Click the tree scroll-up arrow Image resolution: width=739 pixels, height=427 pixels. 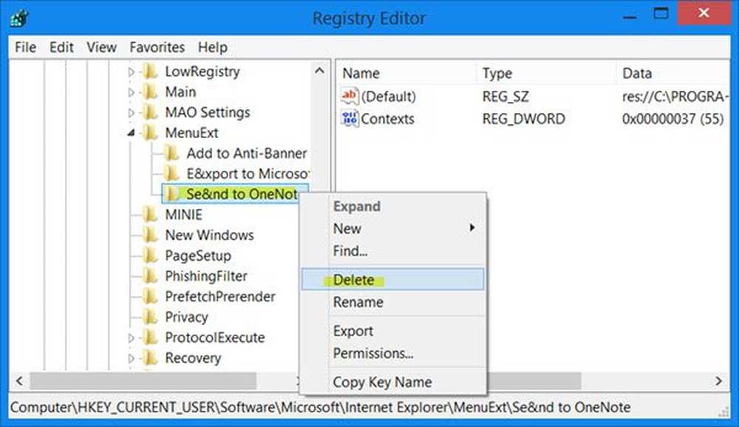click(x=319, y=71)
